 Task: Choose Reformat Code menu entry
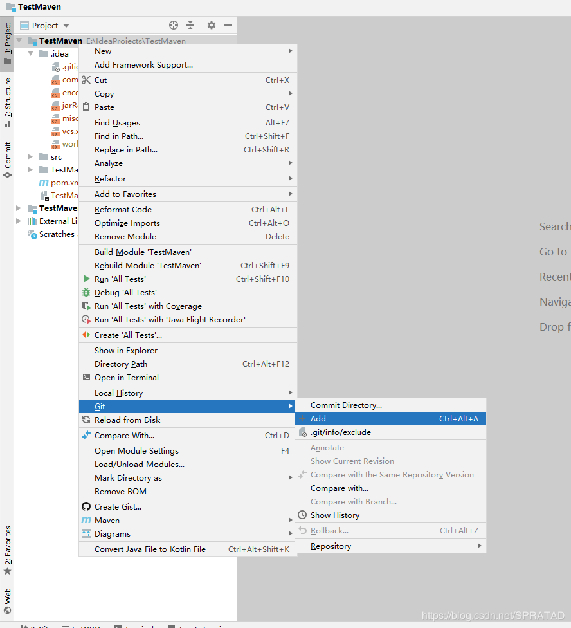pyautogui.click(x=188, y=210)
